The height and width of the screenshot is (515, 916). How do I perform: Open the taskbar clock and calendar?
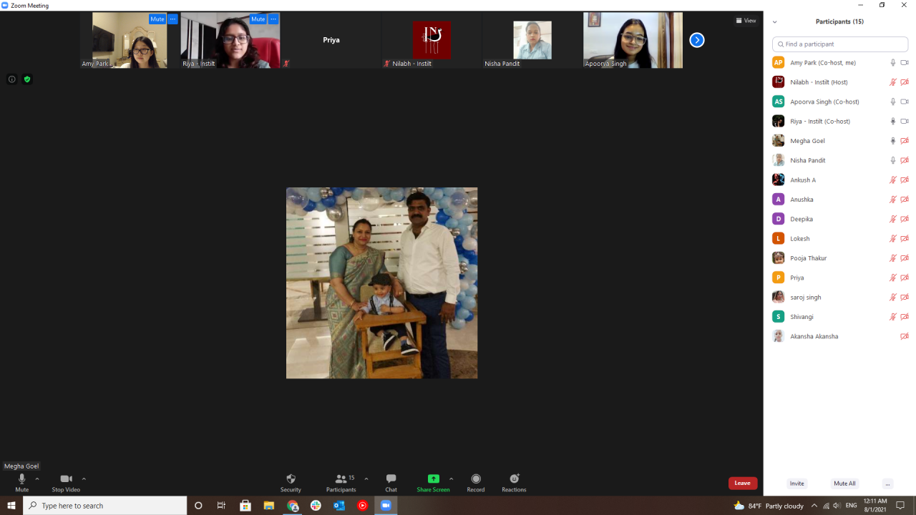click(x=875, y=506)
